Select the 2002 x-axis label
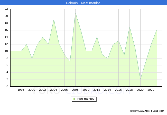Image resolution: width=167 pixels, height=115 pixels. pyautogui.click(x=43, y=90)
